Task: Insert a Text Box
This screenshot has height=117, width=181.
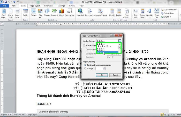Action: pyautogui.click(x=135, y=13)
